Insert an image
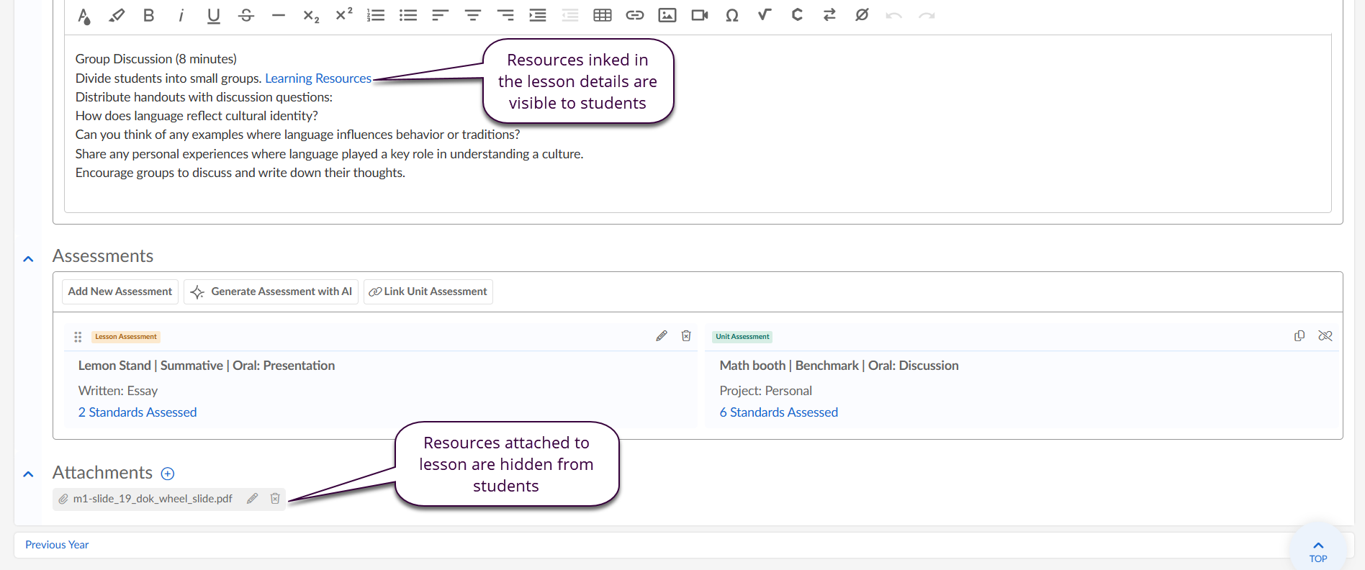The width and height of the screenshot is (1365, 570). [667, 15]
